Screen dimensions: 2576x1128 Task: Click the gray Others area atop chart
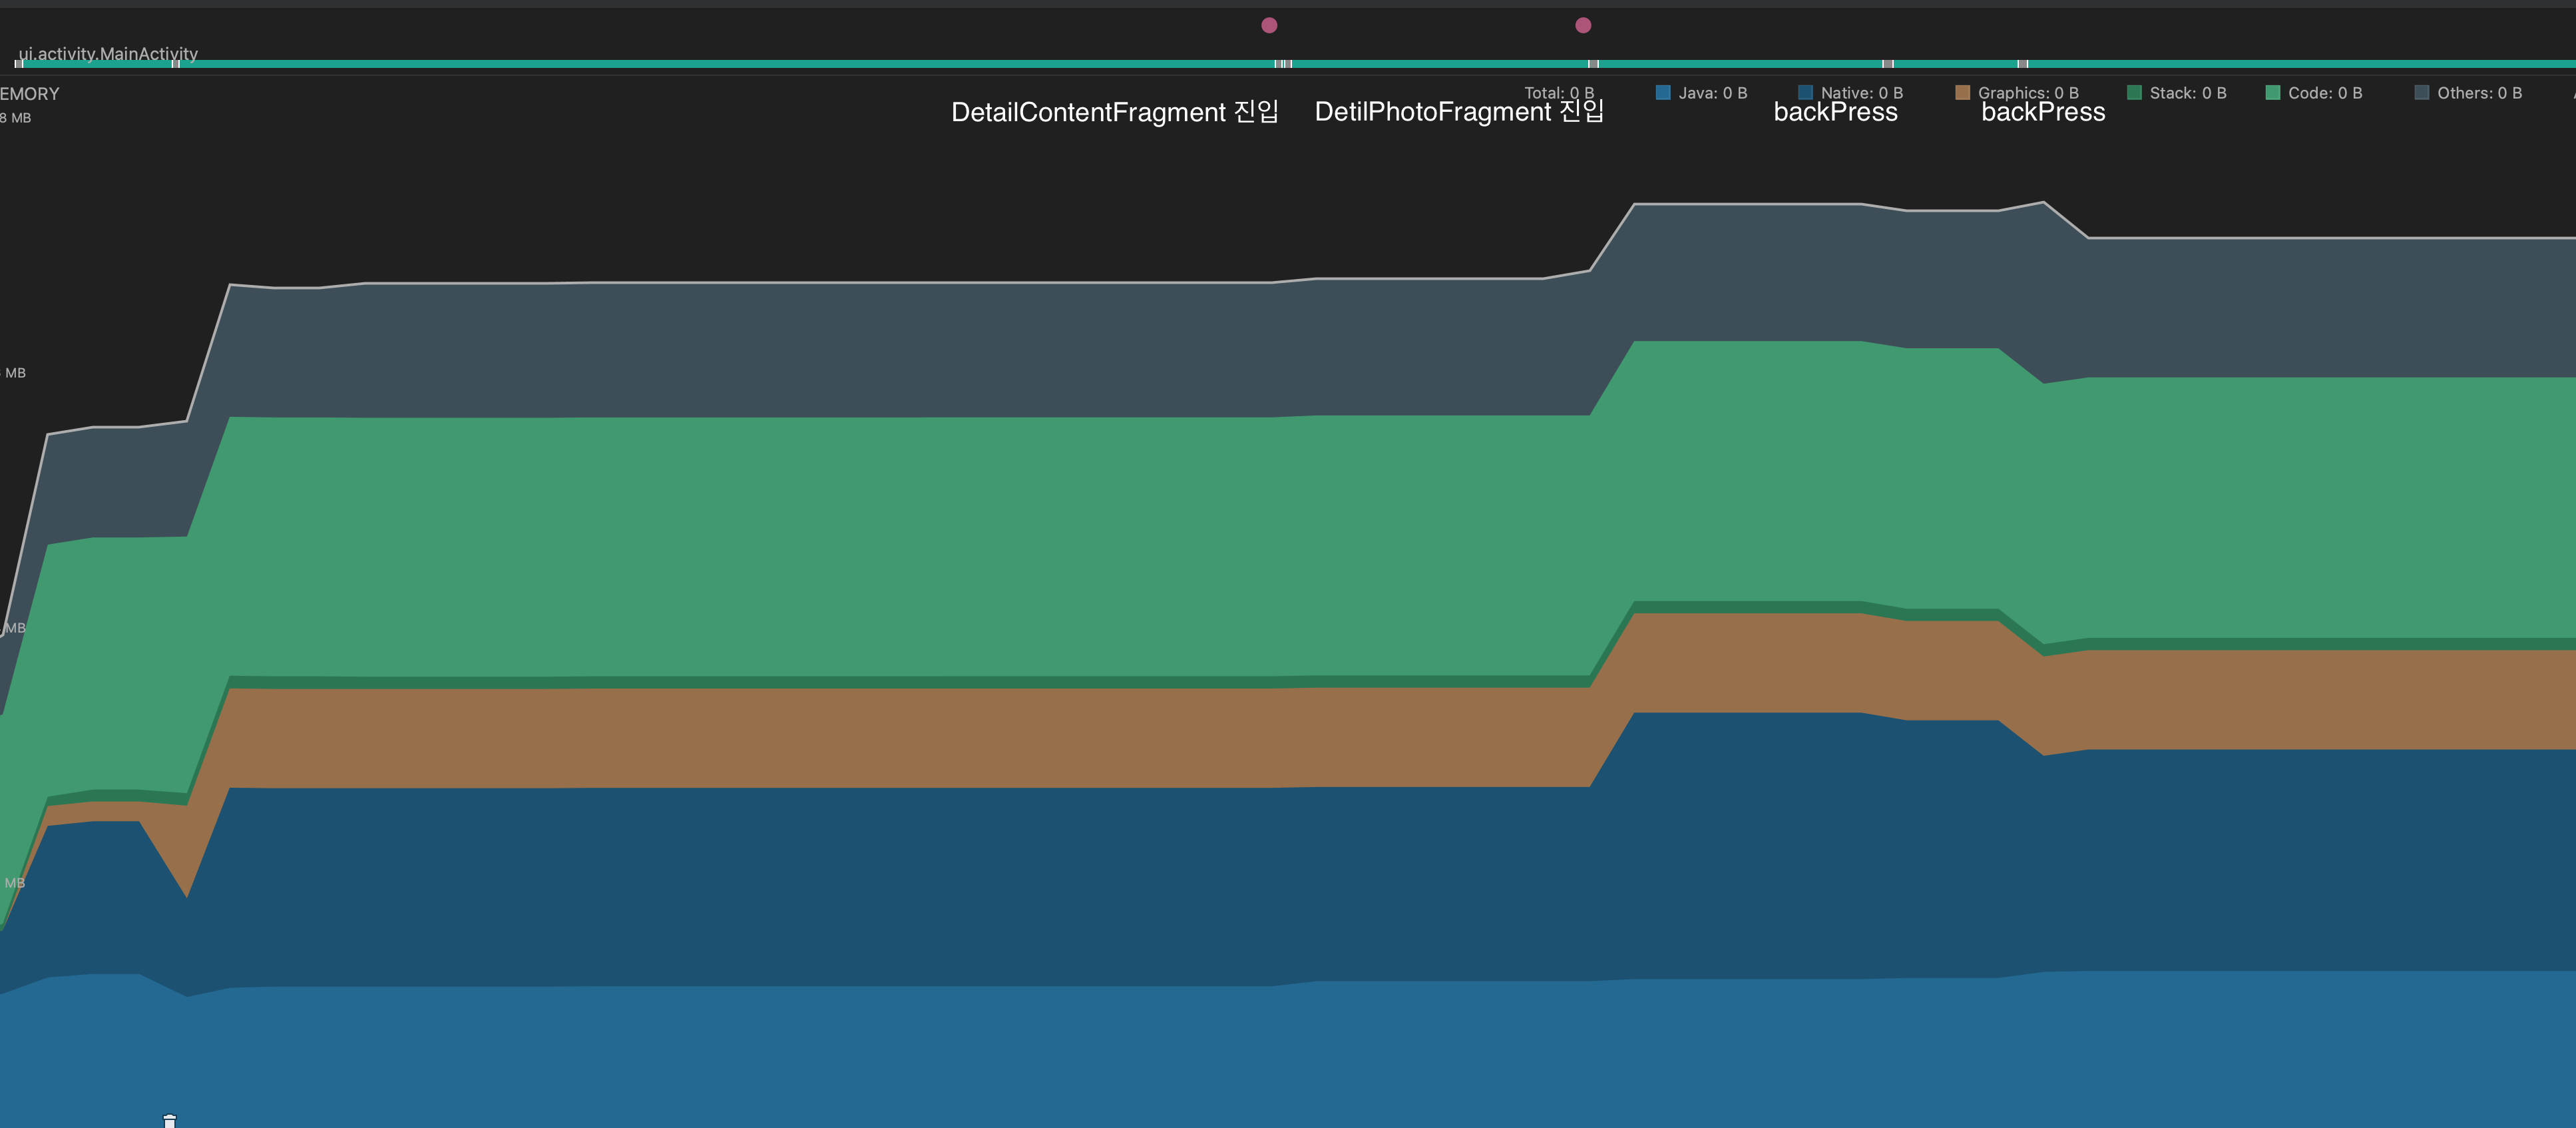tap(900, 350)
